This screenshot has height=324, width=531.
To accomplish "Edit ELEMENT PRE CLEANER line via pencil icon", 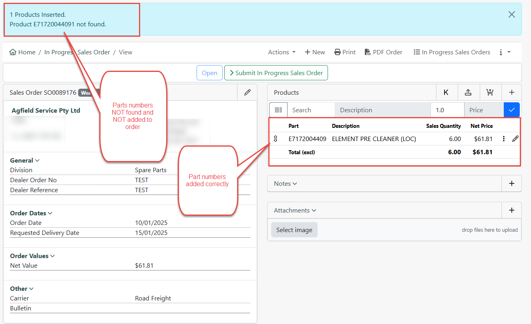I will 515,139.
